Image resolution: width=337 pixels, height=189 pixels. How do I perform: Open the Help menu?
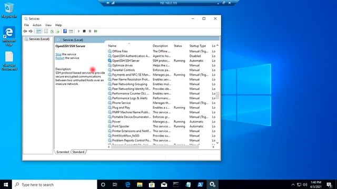(58, 25)
